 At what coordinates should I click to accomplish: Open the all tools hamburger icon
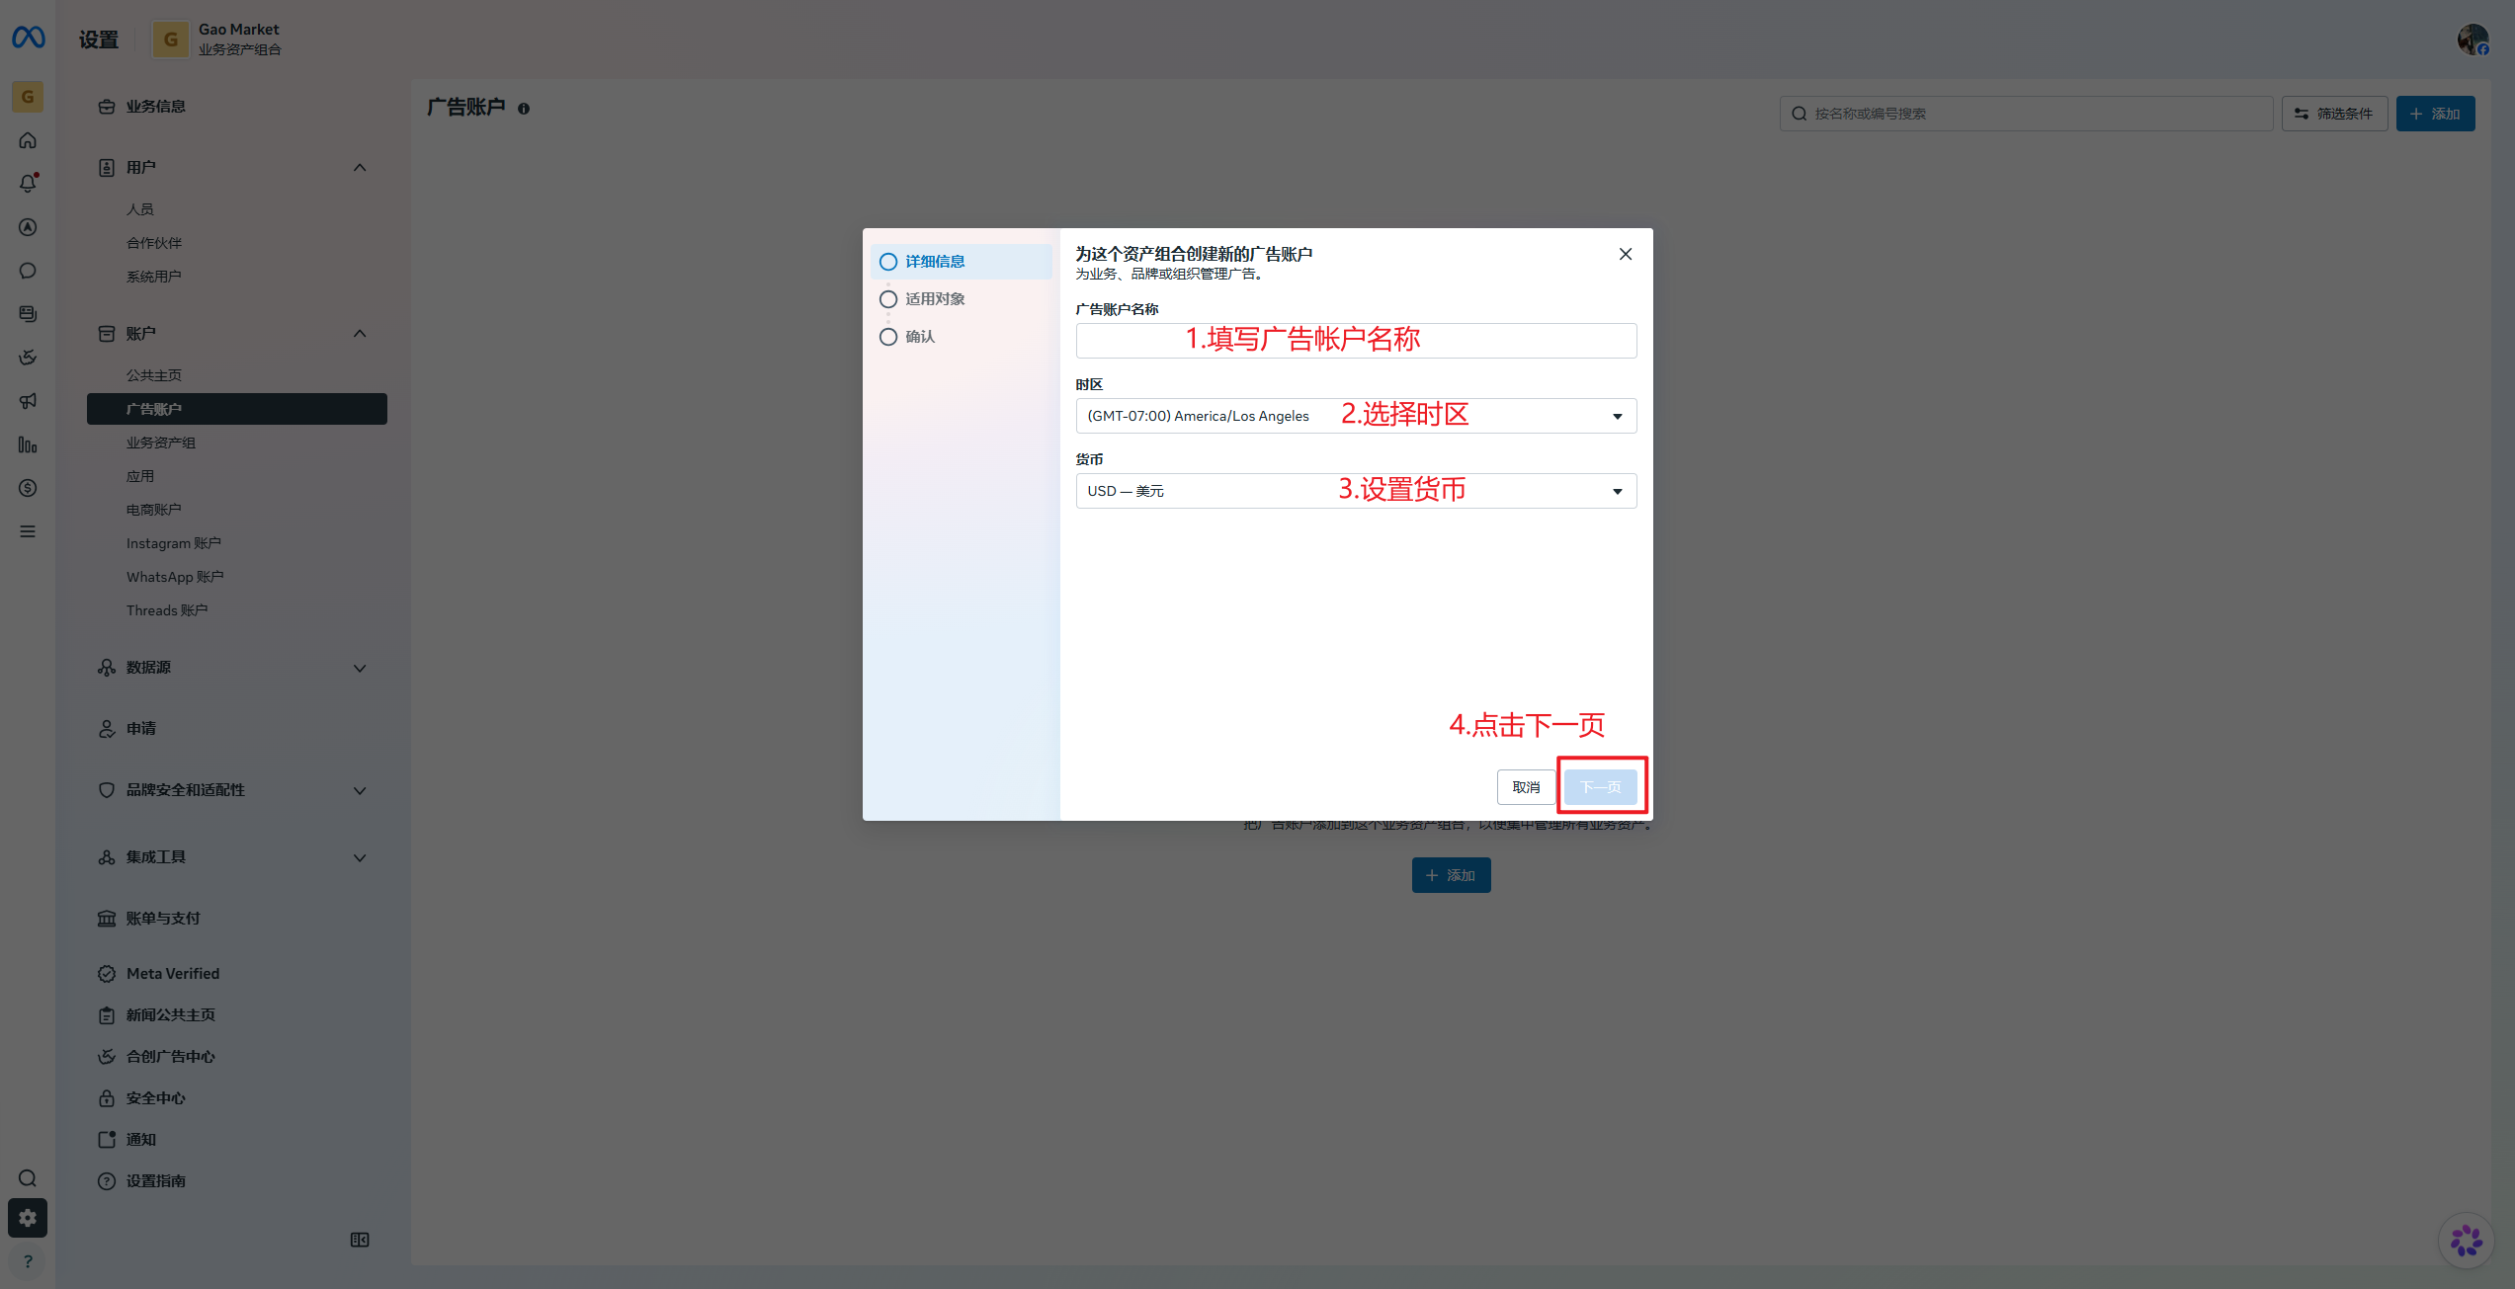click(28, 531)
